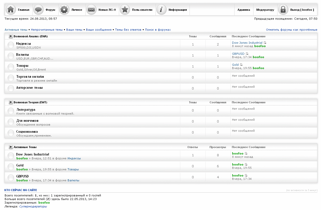This screenshot has height=210, width=321.
Task: Mark forums read via Отметить форумы как прочтённые
Action: tap(291, 30)
